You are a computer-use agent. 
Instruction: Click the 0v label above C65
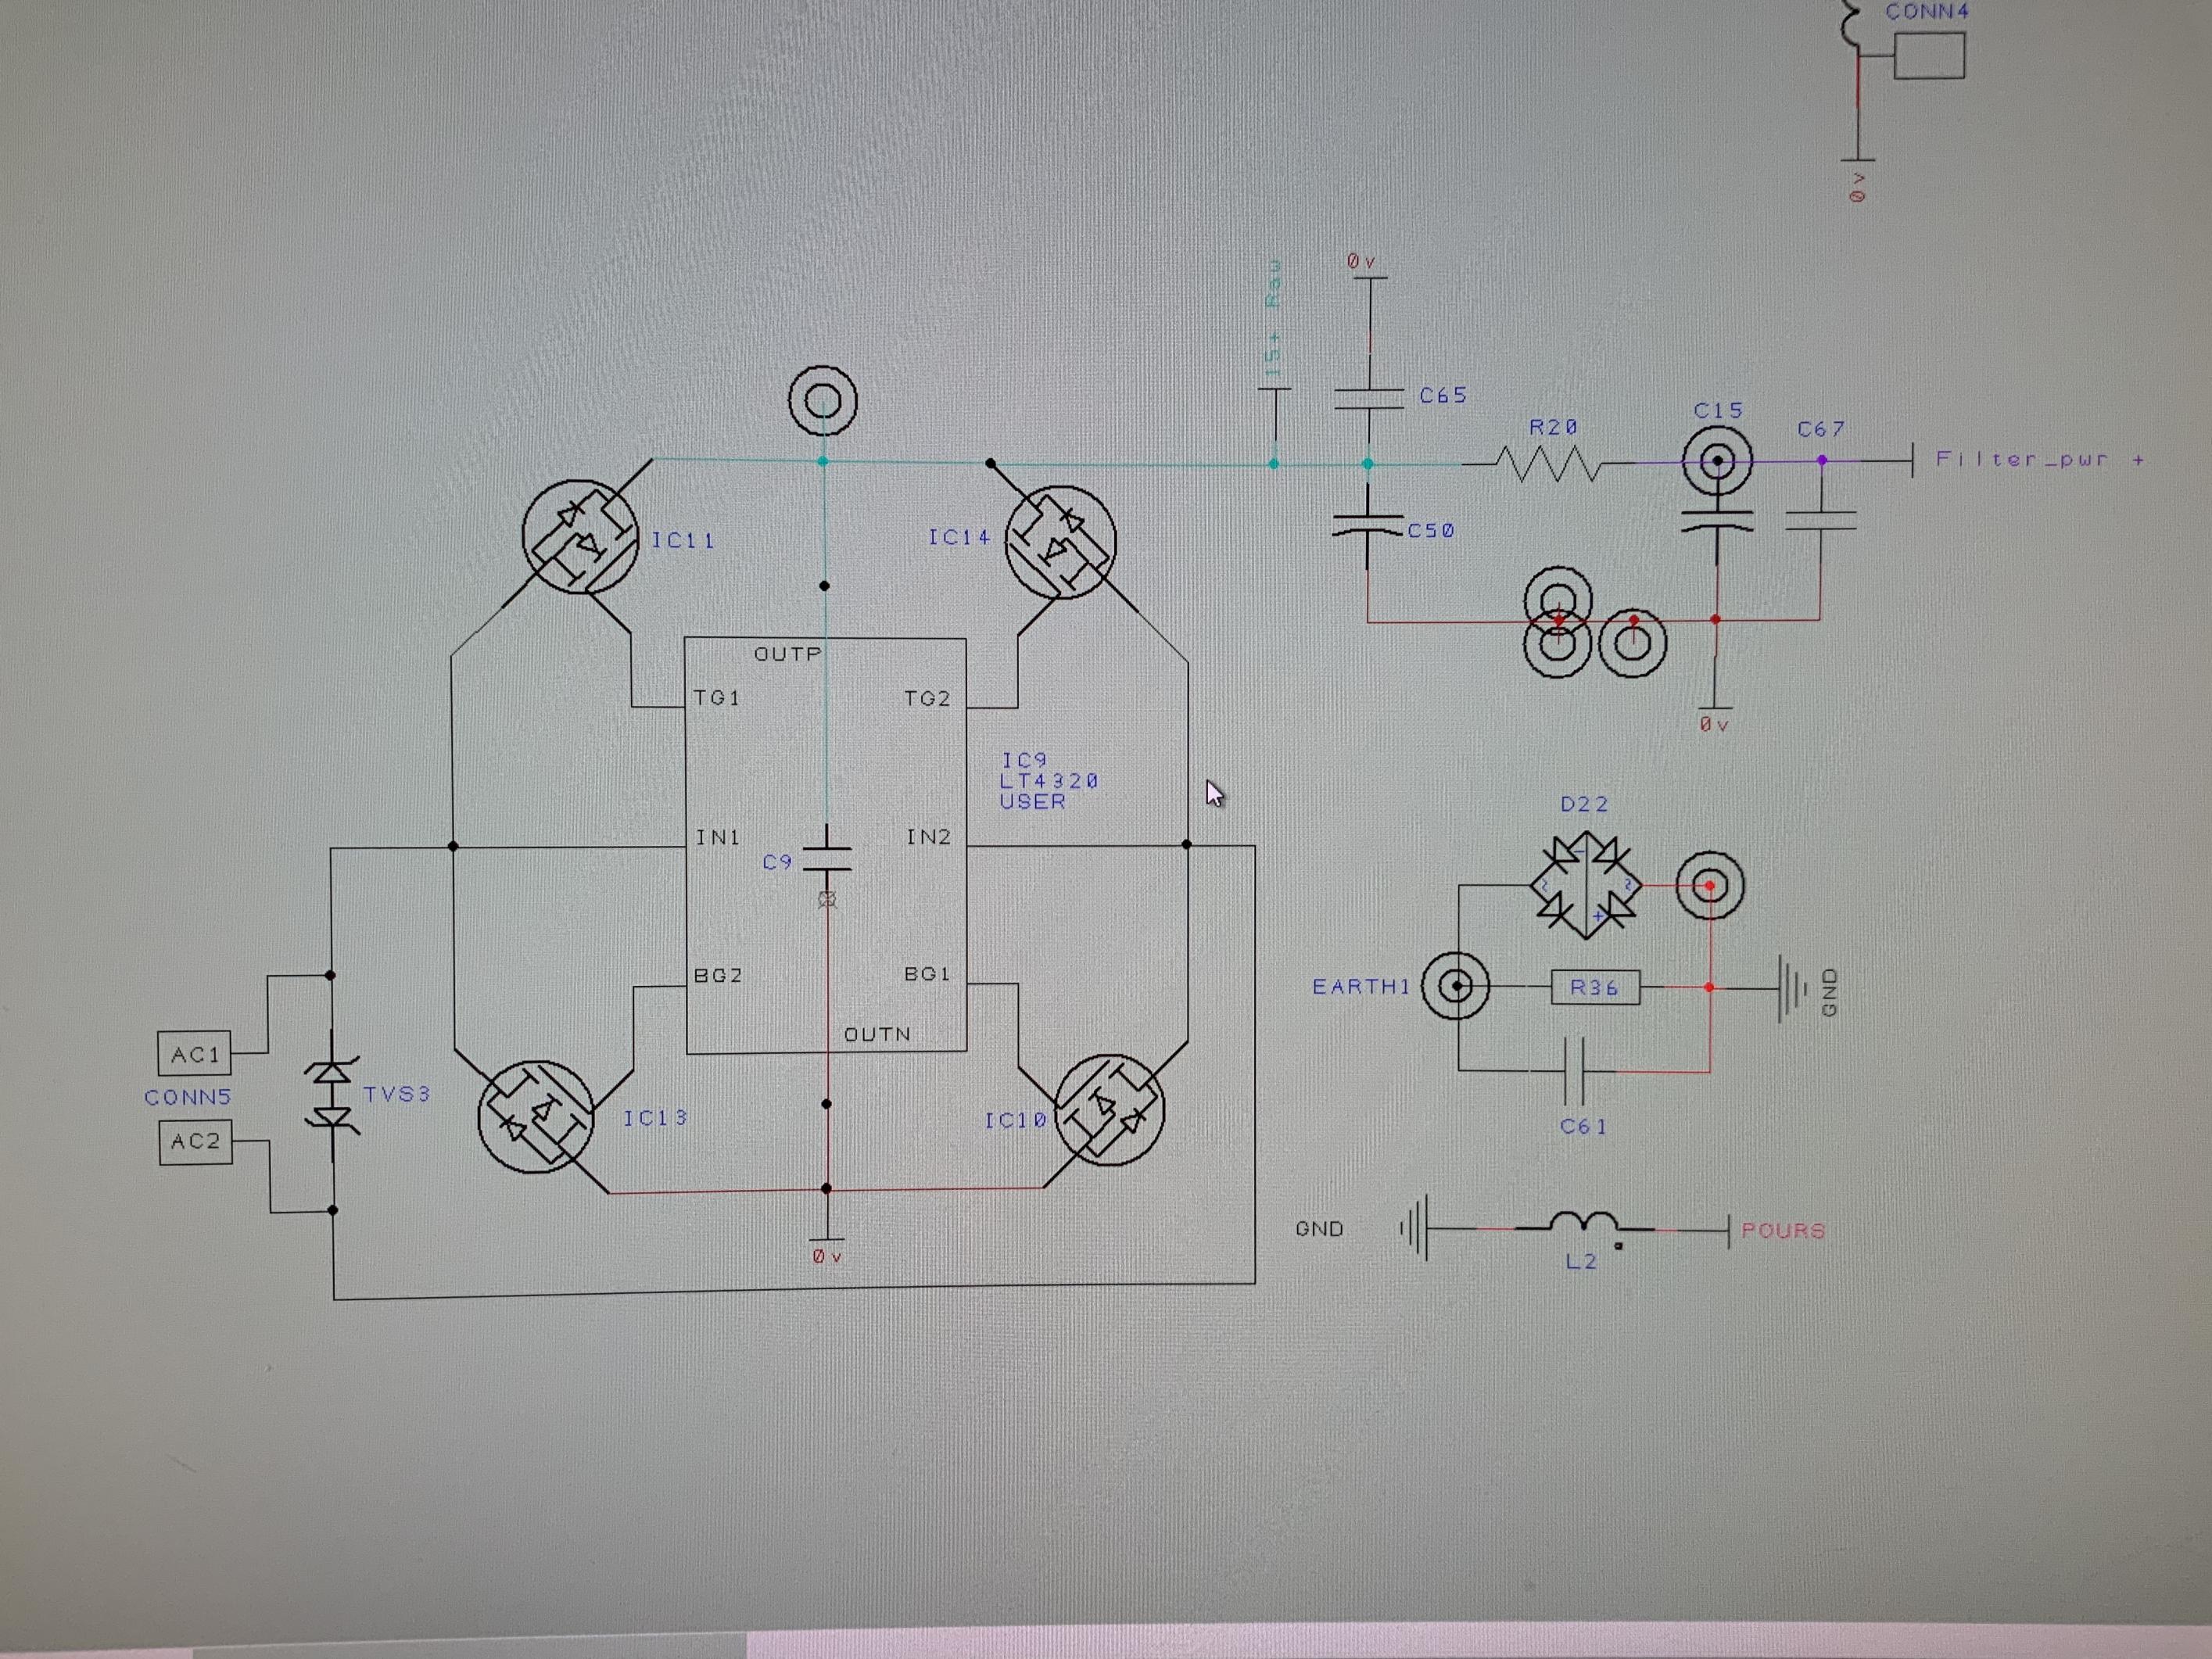(x=1361, y=261)
